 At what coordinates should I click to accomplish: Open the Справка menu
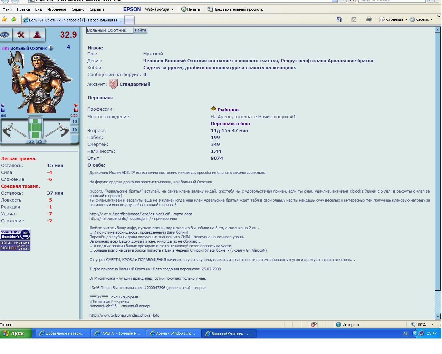(x=97, y=9)
